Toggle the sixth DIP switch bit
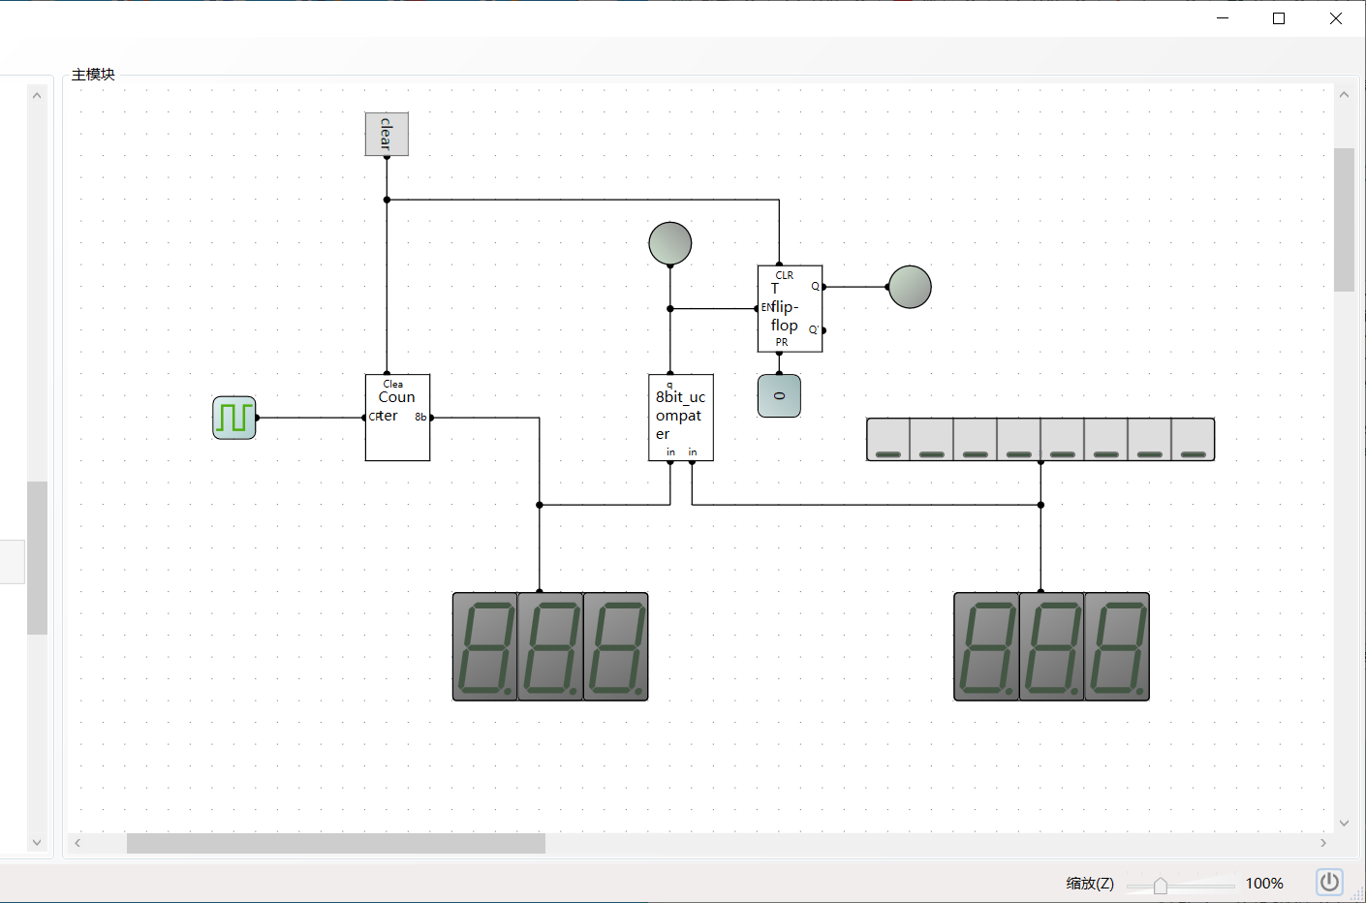This screenshot has height=903, width=1366. (1106, 439)
